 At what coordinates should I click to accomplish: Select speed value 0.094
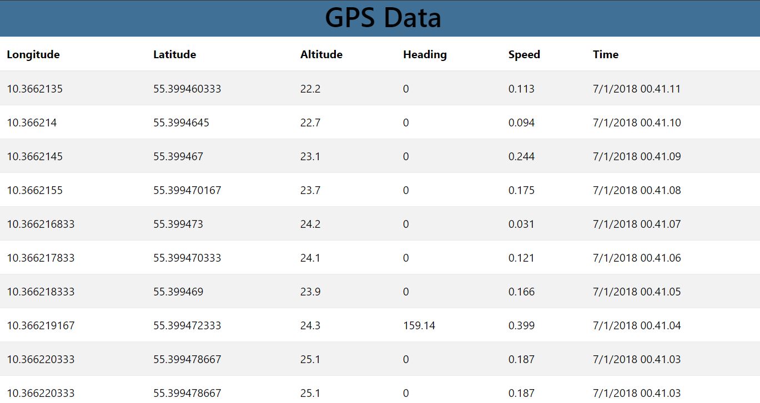[521, 123]
